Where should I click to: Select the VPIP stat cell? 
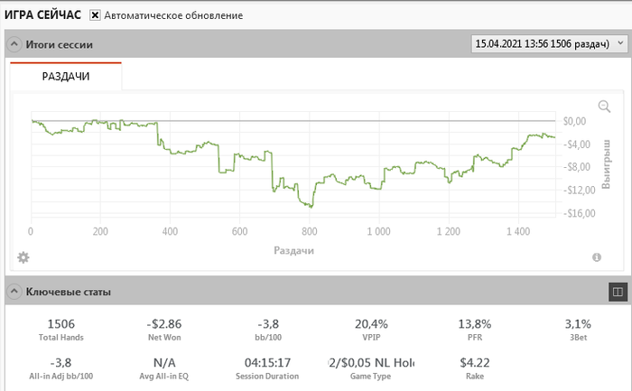[x=373, y=329]
